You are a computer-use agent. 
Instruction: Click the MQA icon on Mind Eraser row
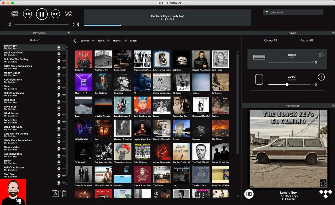pos(59,115)
